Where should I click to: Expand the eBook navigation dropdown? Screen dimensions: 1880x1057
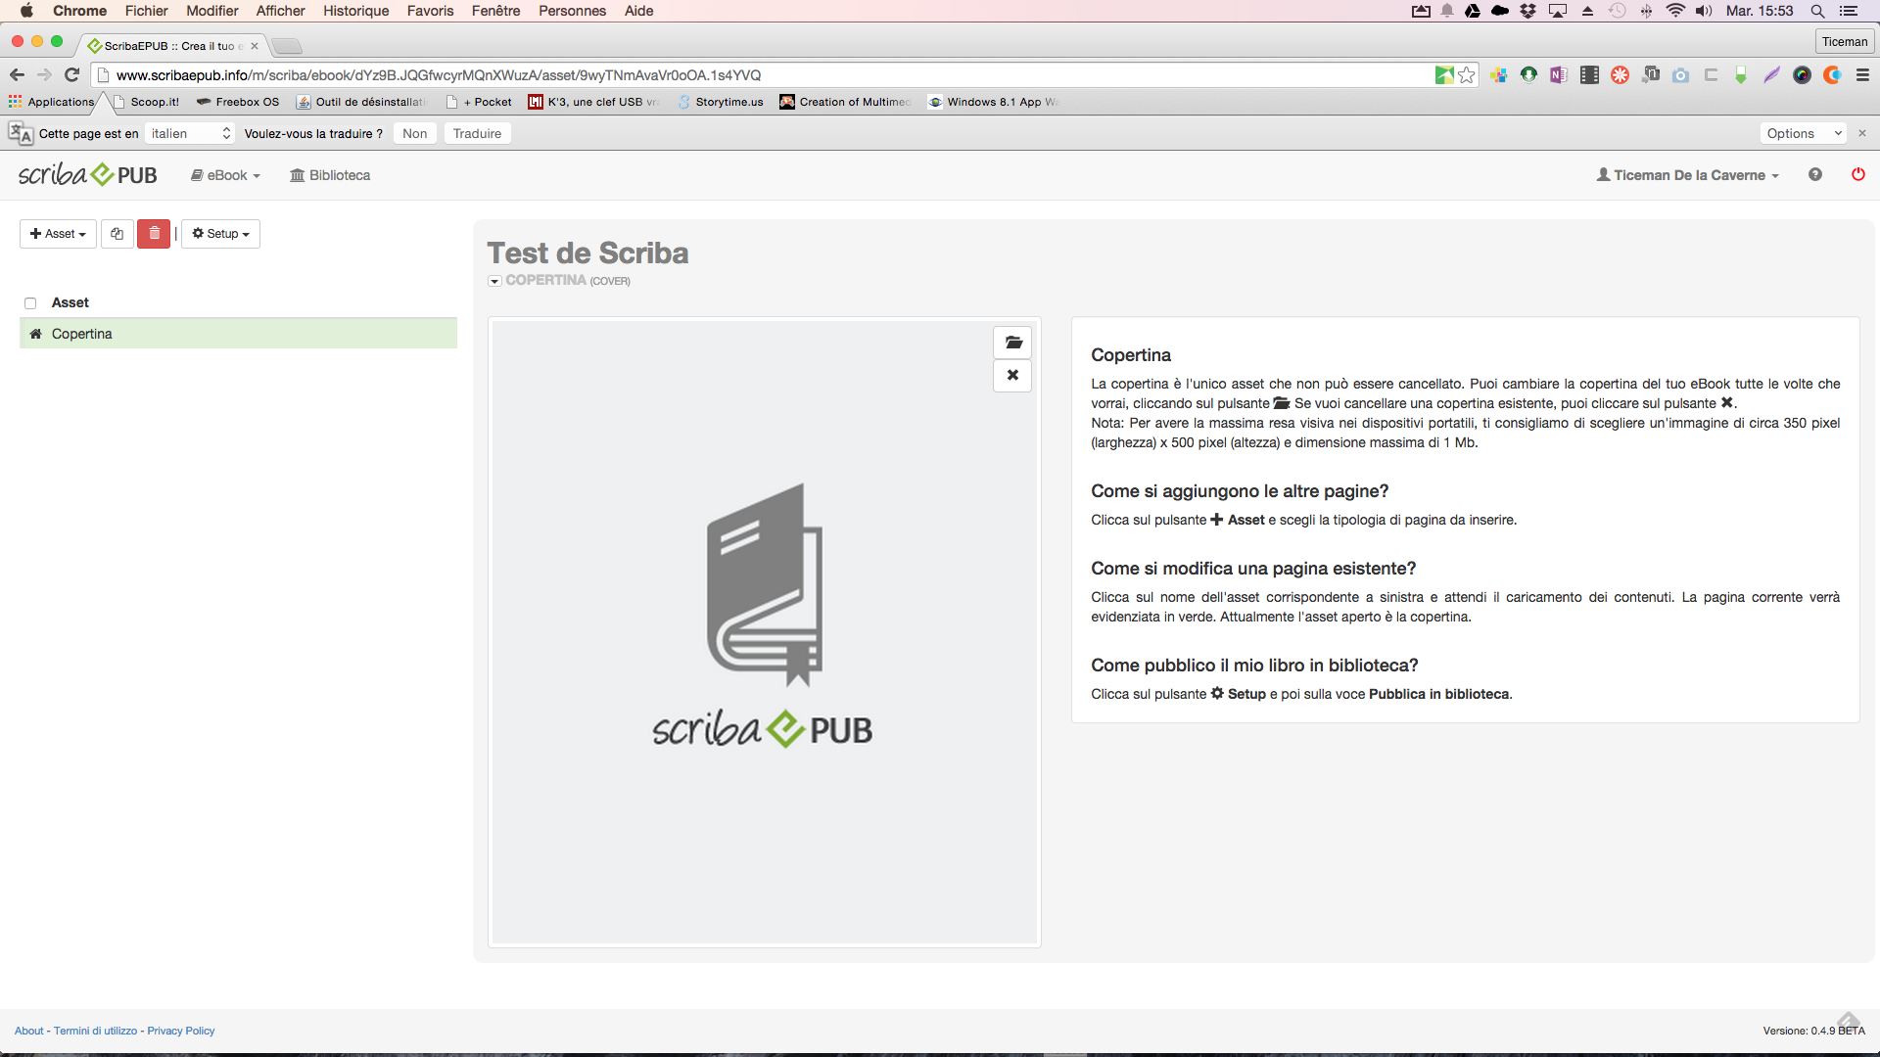pos(225,175)
